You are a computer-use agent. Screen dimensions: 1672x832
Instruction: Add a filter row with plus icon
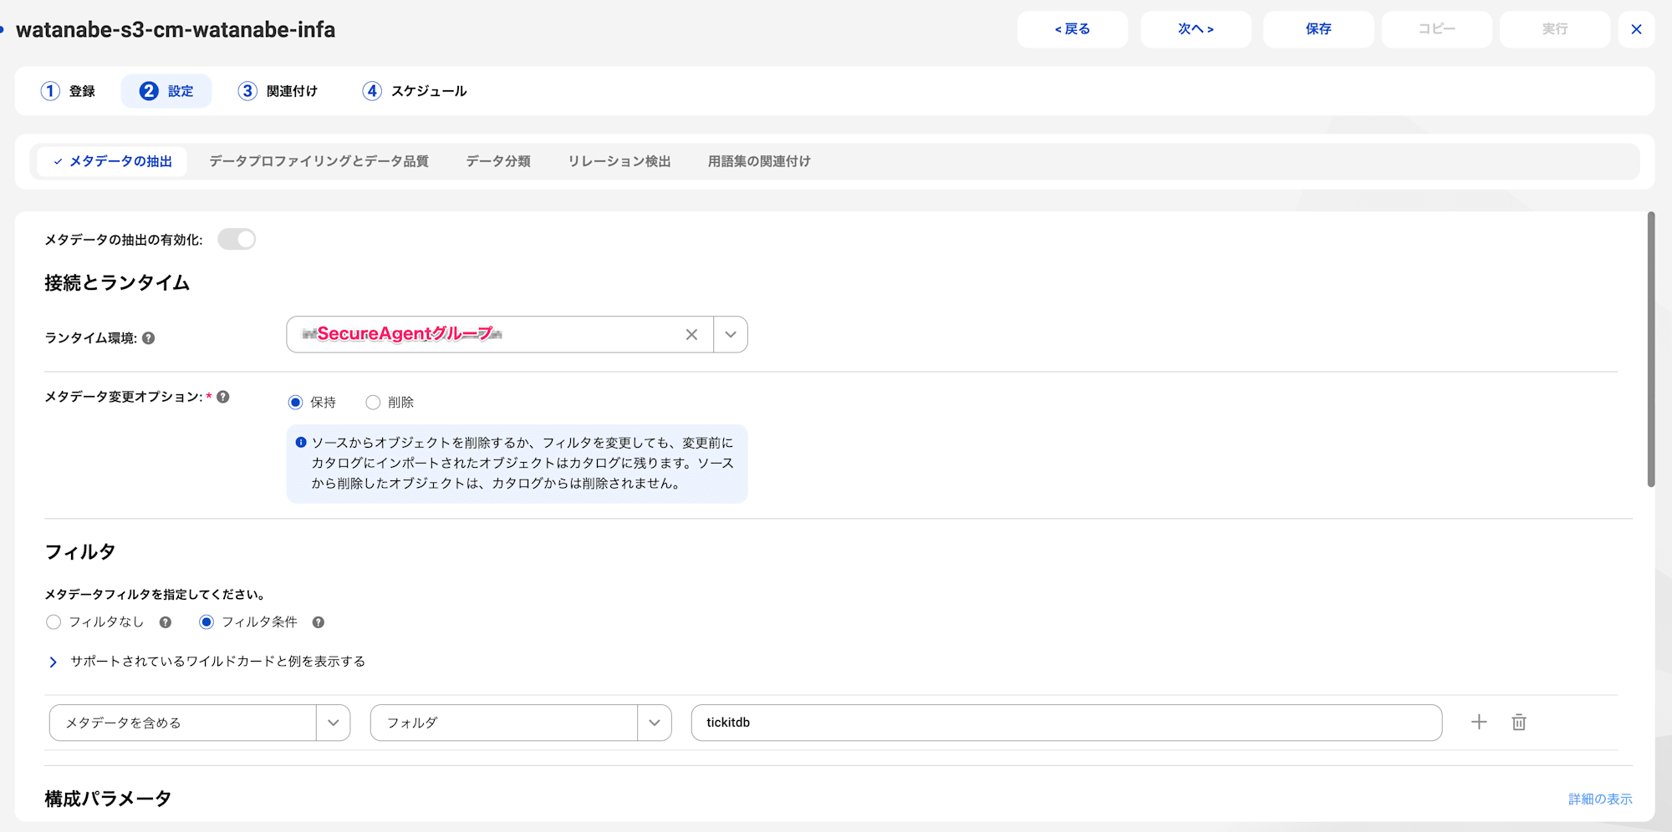click(1479, 723)
